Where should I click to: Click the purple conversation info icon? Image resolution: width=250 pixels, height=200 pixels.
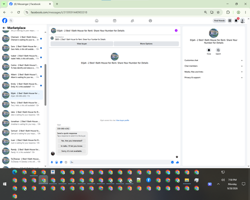click(176, 30)
